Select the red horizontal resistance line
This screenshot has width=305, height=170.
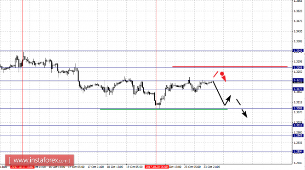pos(230,67)
